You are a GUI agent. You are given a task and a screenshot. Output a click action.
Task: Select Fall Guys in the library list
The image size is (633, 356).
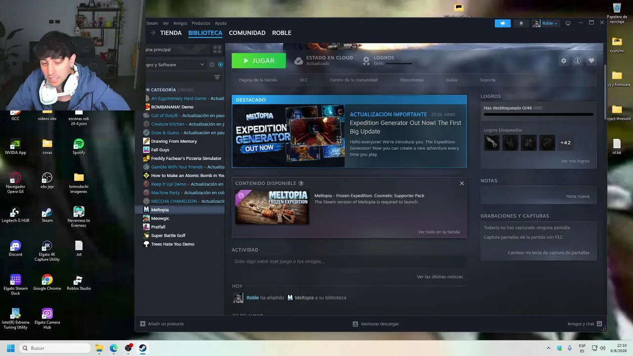click(160, 150)
